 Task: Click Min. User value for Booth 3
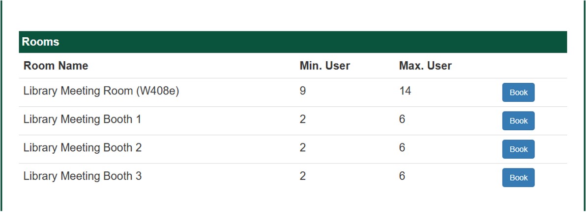point(303,176)
